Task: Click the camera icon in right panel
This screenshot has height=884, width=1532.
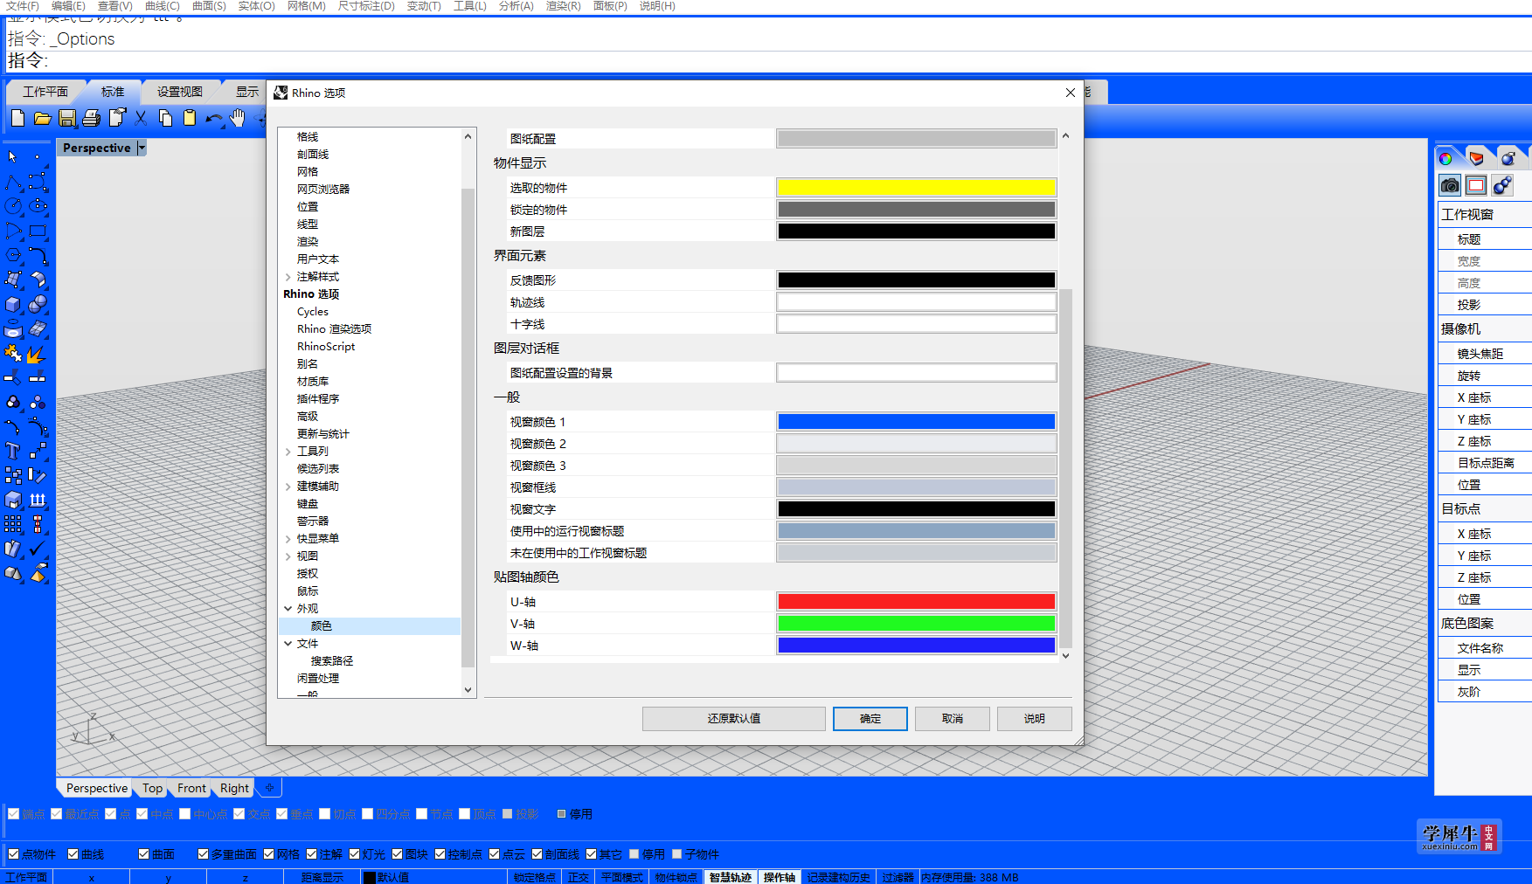Action: tap(1450, 185)
